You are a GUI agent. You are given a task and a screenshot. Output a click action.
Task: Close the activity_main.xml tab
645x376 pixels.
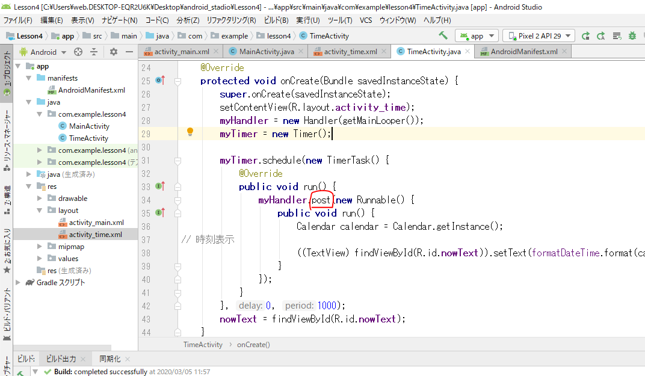(x=217, y=51)
